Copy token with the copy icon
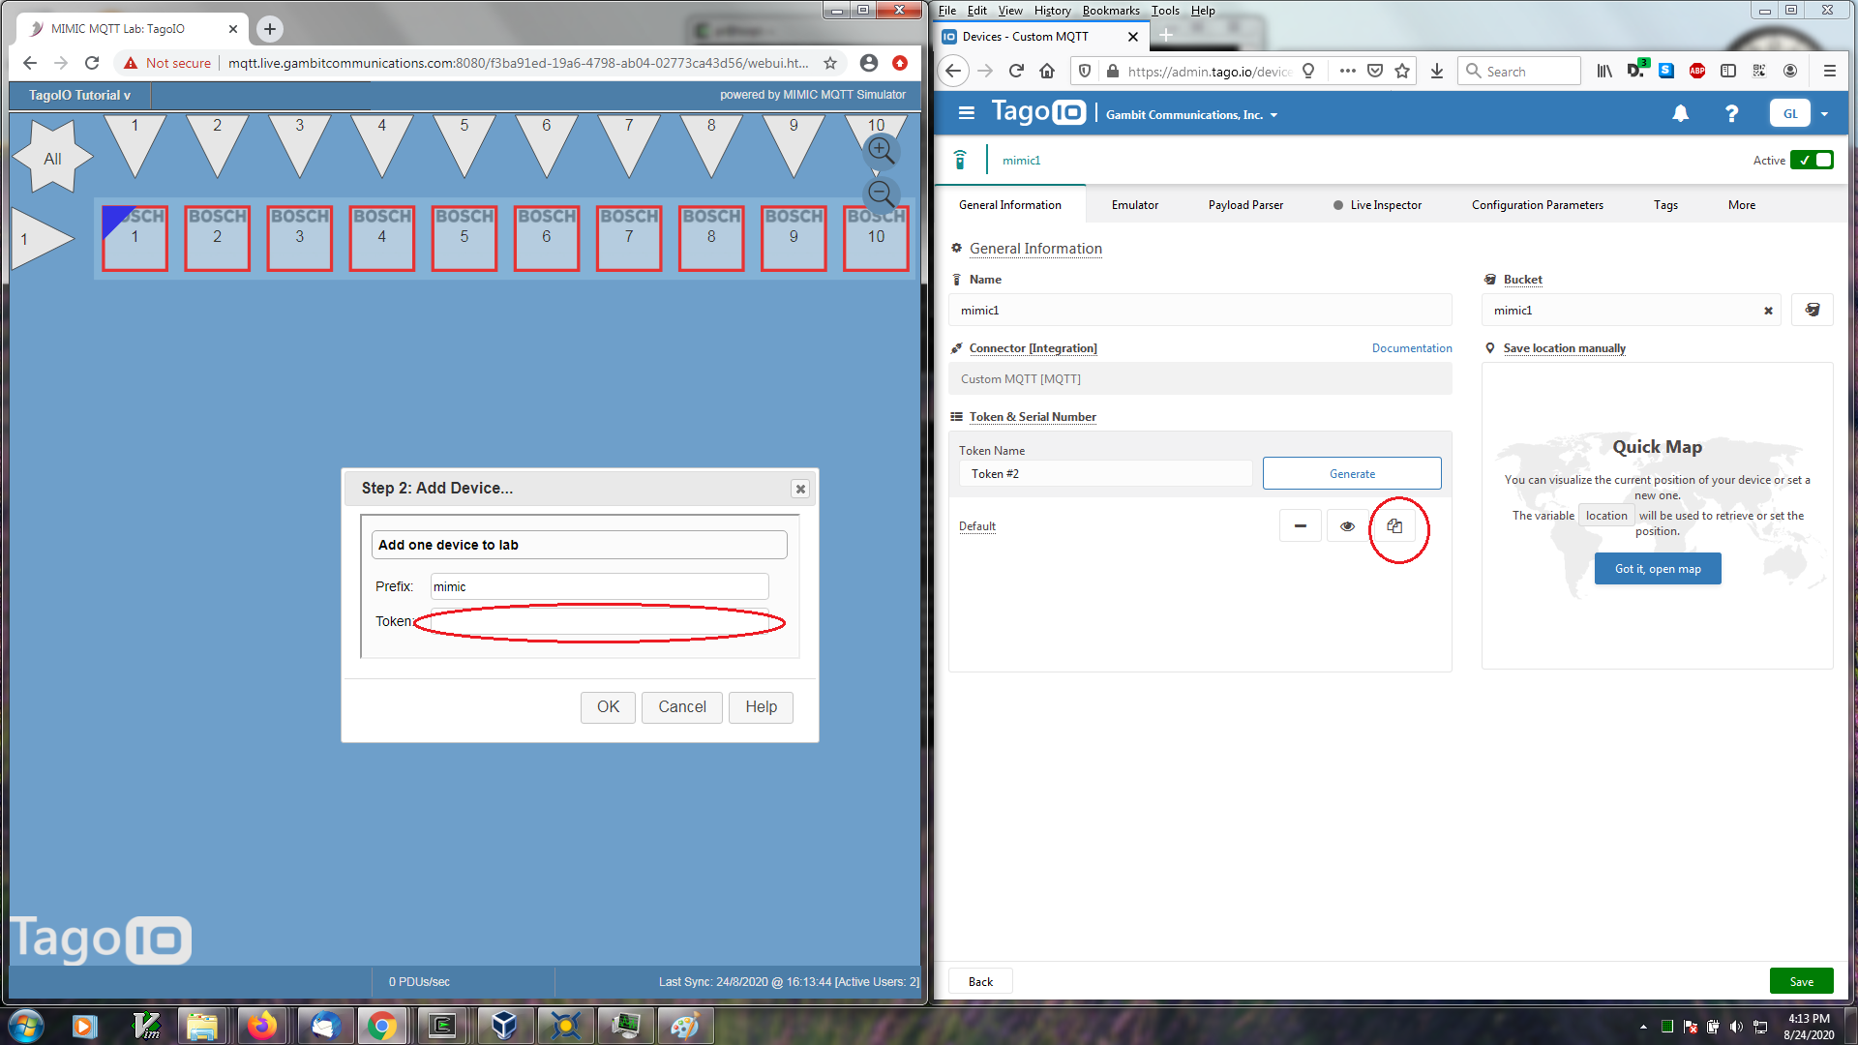The image size is (1858, 1045). click(x=1394, y=526)
